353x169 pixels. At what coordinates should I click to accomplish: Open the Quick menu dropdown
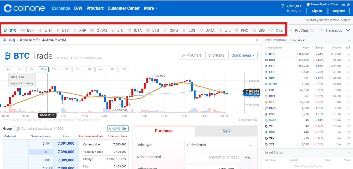click(243, 55)
